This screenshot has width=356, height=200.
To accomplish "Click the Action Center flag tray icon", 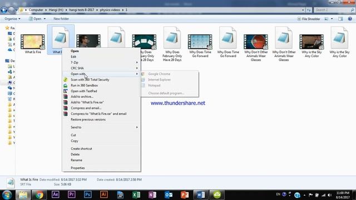I will pyautogui.click(x=311, y=195).
